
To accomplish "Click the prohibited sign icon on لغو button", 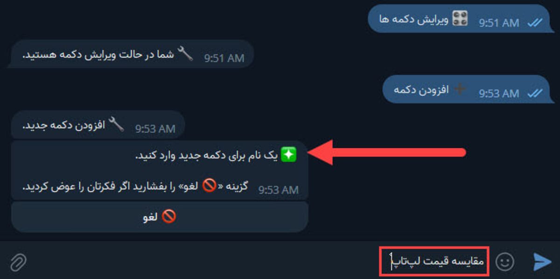I will [x=168, y=217].
